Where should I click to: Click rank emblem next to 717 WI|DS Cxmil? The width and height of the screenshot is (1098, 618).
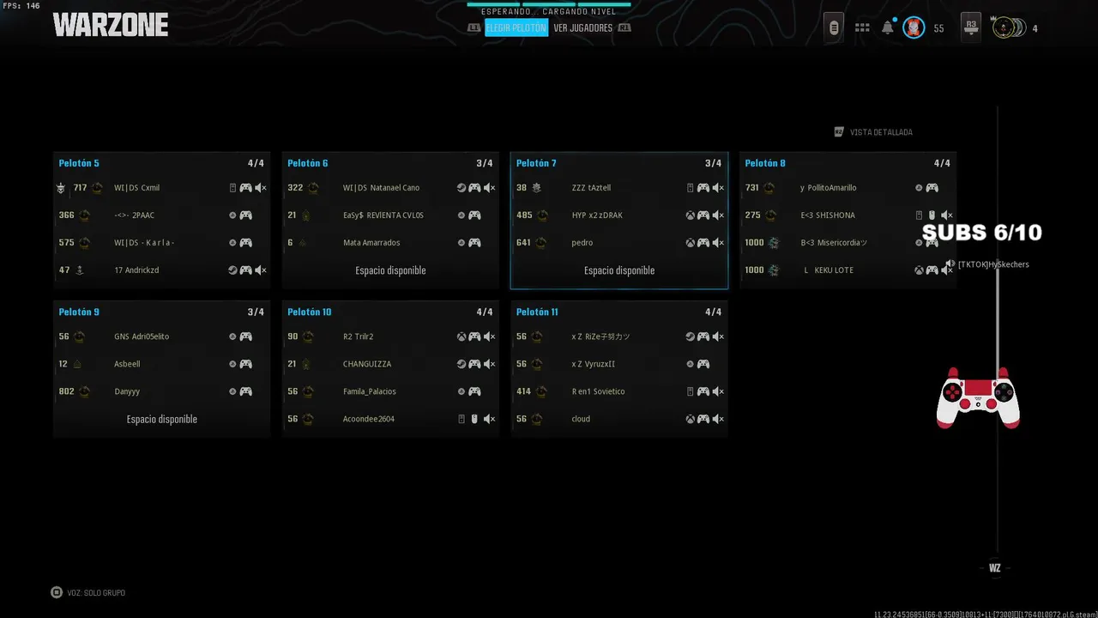(97, 188)
